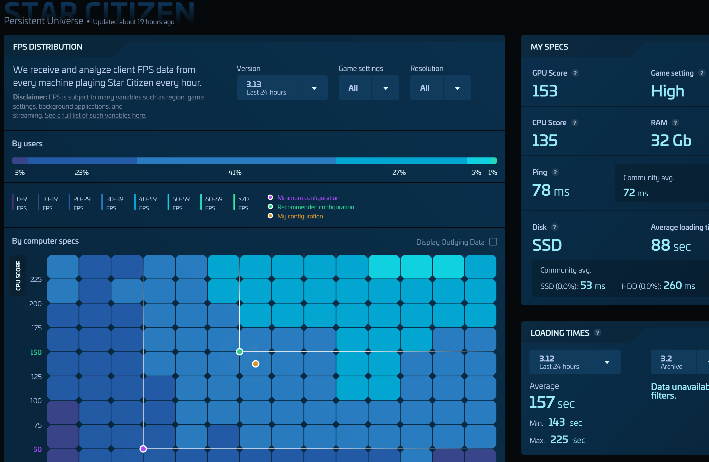Click the 41% segment of the users FPS bar

[236, 161]
